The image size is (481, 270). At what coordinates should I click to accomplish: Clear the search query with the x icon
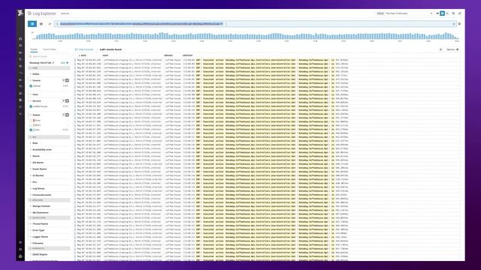pos(454,24)
